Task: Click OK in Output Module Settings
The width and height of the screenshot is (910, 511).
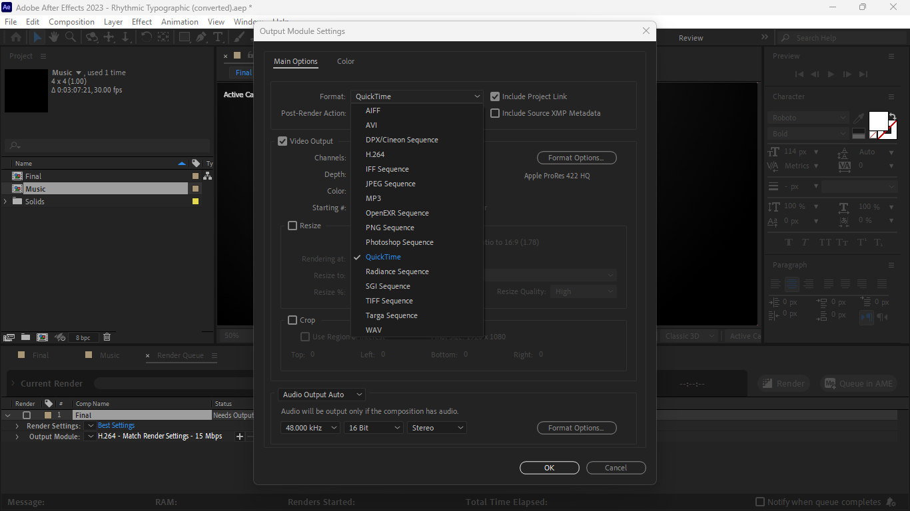Action: point(550,468)
